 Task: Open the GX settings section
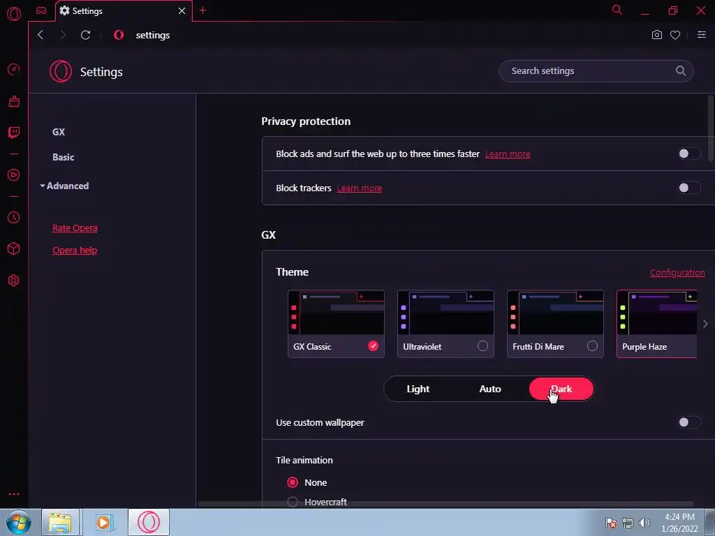point(59,132)
